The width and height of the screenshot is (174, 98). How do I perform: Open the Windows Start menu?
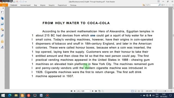(3, 96)
